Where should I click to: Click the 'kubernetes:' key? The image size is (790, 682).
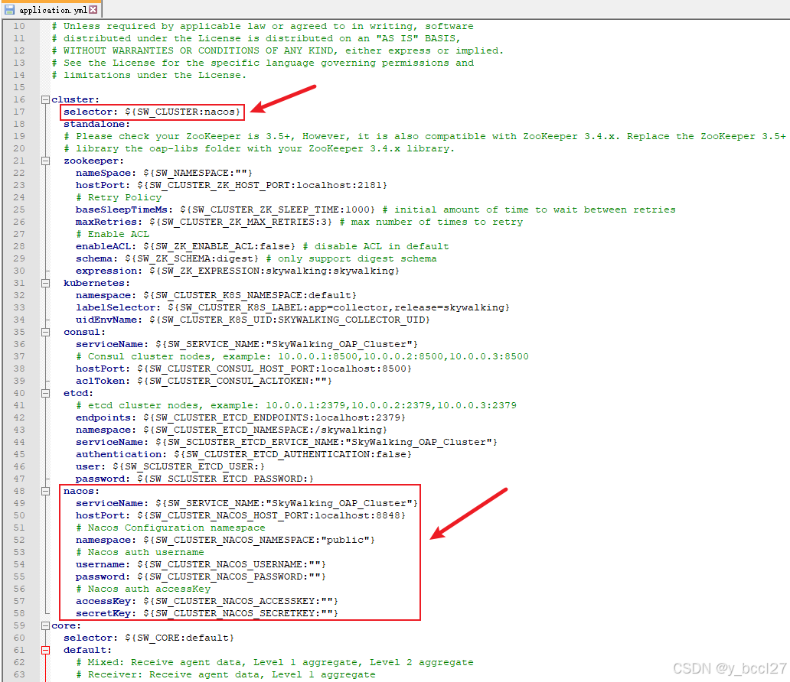tap(96, 284)
